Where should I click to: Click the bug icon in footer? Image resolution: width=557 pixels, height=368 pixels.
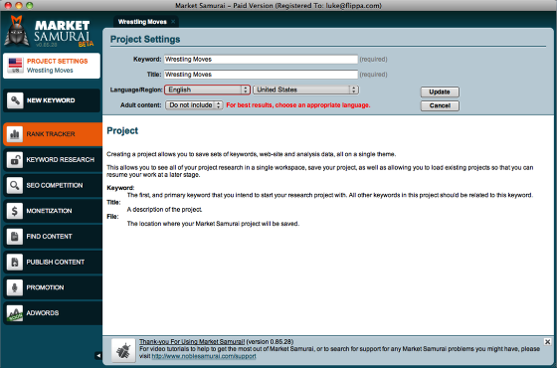coord(123,350)
